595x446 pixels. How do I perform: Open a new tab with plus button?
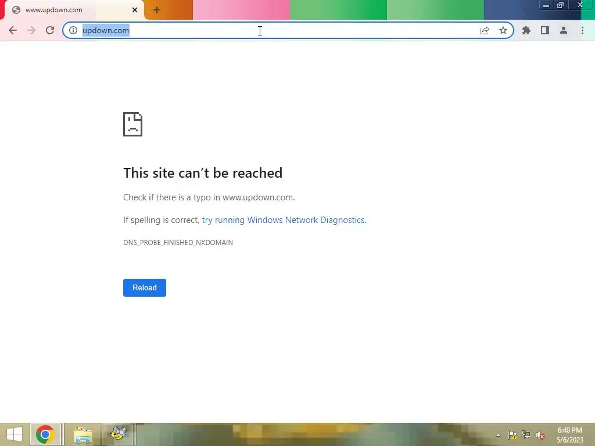point(157,10)
